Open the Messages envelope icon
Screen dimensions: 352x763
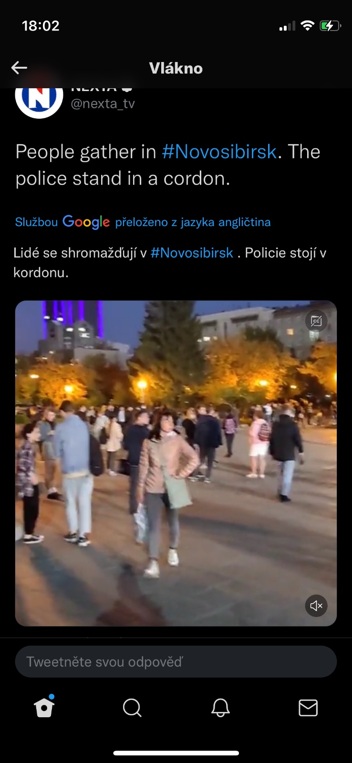tap(308, 708)
